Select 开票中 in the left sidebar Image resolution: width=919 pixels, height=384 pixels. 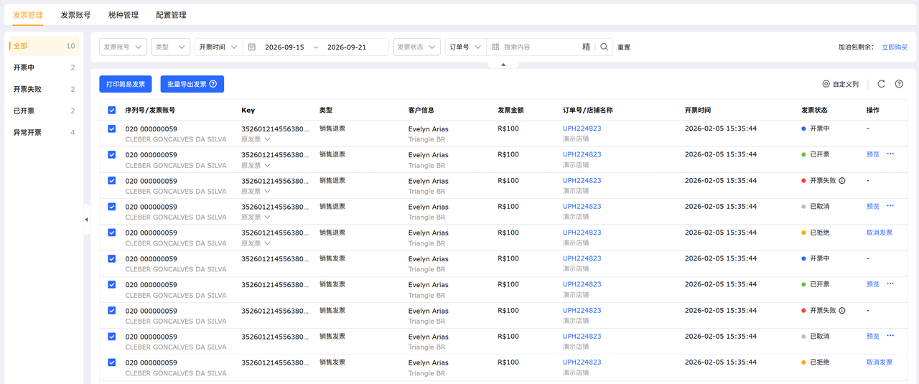[43, 67]
